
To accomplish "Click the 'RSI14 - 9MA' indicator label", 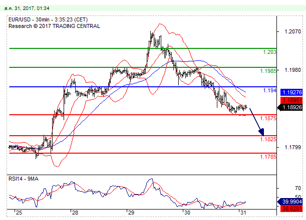I will 24,179.
